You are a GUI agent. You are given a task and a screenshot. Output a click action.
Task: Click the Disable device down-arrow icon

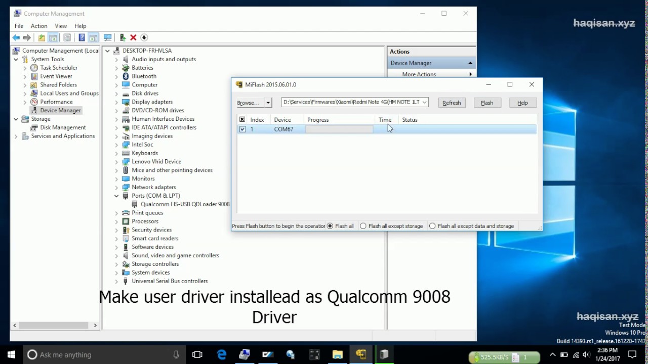tap(144, 37)
